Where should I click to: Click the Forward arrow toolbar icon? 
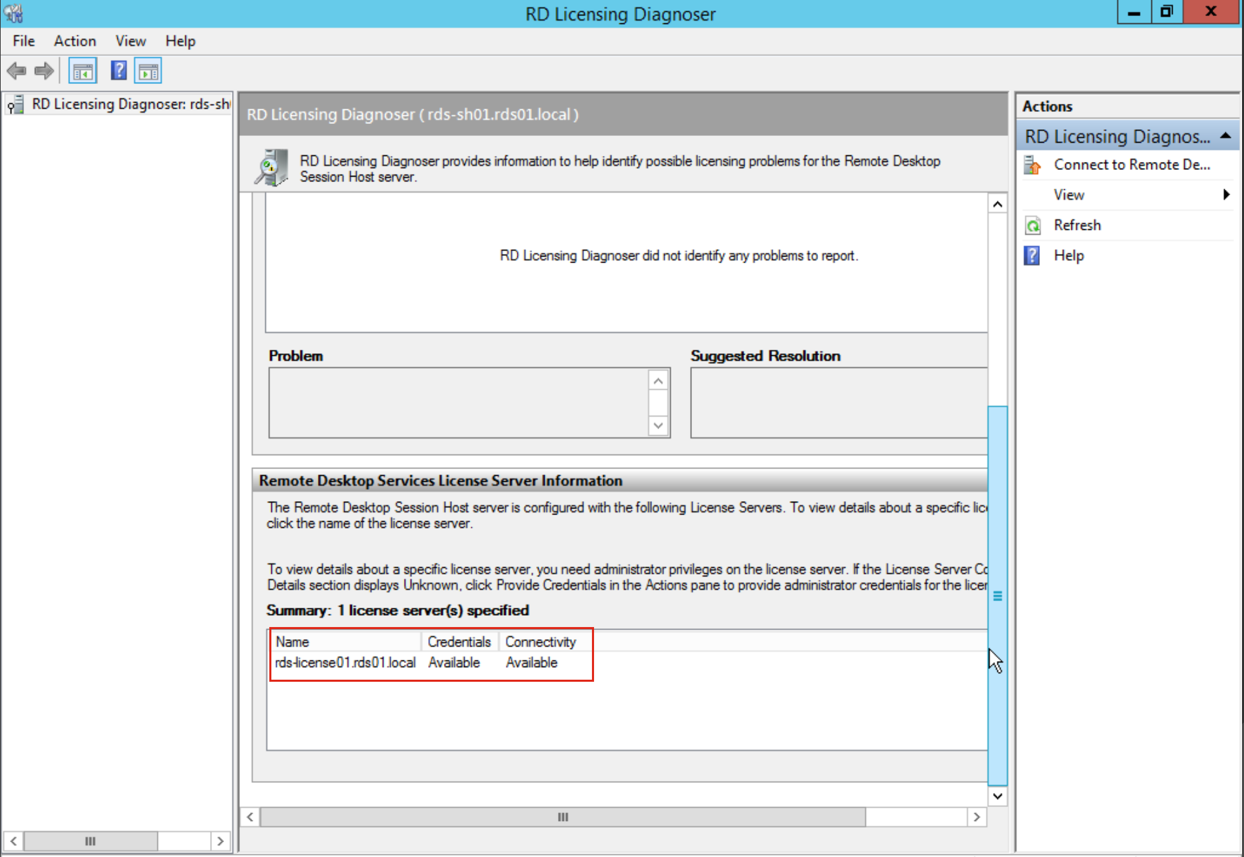44,71
